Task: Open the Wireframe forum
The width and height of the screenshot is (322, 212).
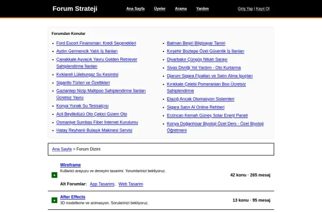Action: point(70,165)
